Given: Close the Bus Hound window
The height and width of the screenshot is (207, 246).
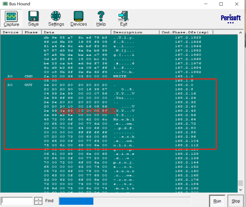Looking at the screenshot, I should [x=237, y=4].
